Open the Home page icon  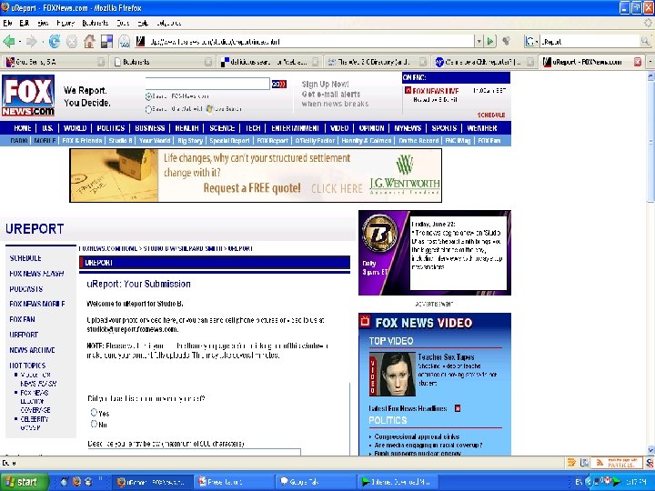click(x=89, y=41)
